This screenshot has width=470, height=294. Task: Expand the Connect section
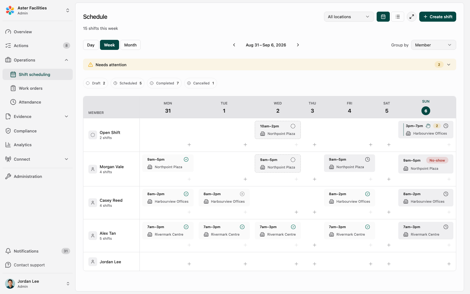tap(66, 159)
